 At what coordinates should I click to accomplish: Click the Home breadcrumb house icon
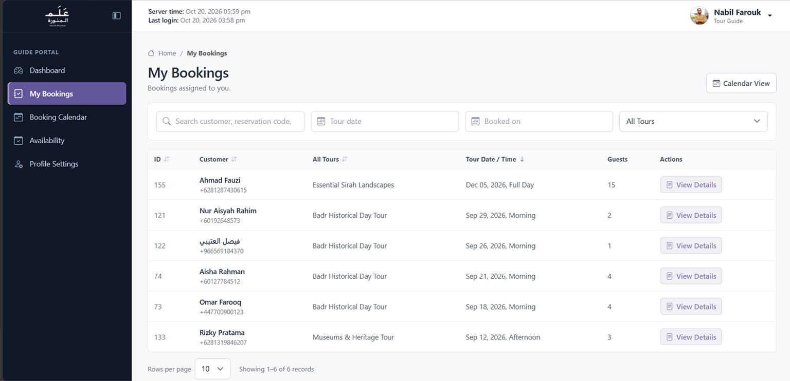click(151, 53)
